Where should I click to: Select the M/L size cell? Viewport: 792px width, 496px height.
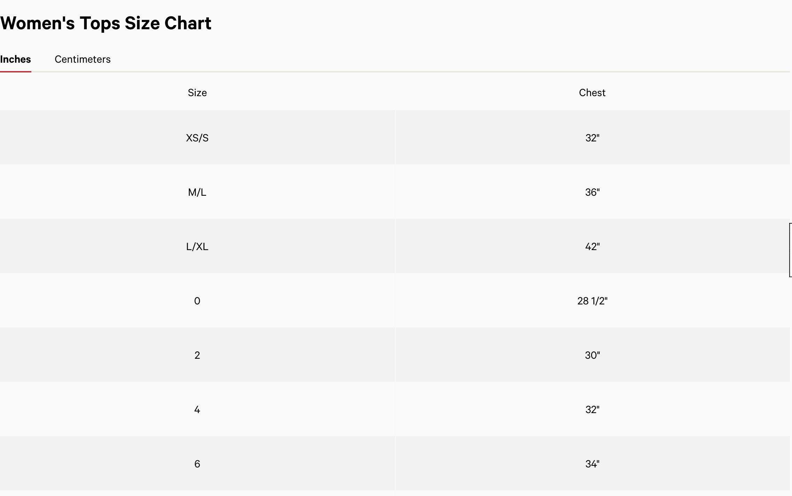[x=197, y=192]
